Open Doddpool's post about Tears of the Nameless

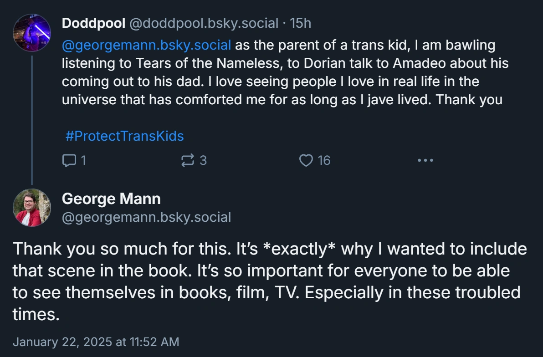coord(282,81)
